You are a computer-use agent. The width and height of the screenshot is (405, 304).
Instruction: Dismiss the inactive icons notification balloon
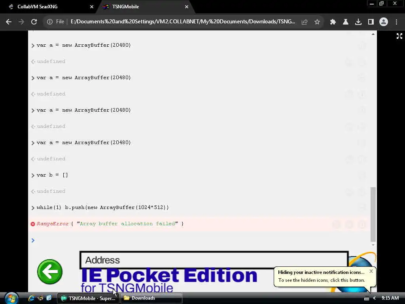tap(371, 271)
